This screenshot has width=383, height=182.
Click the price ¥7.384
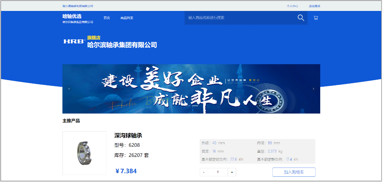[x=126, y=171]
